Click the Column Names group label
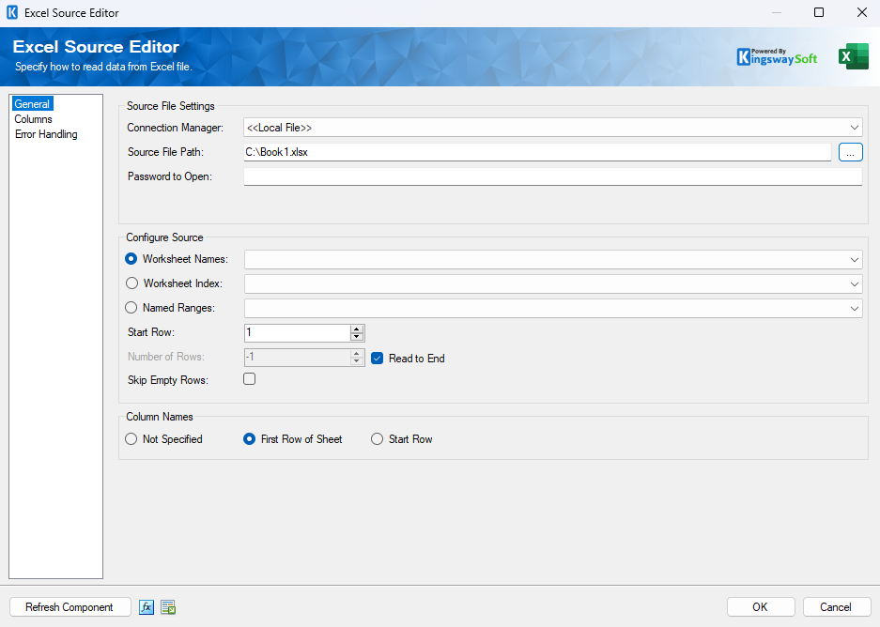Viewport: 880px width, 627px height. [x=160, y=417]
